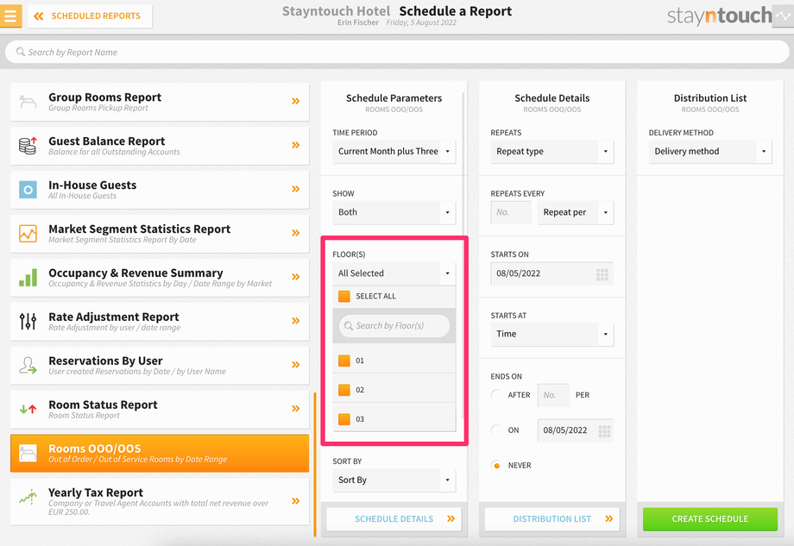Click the arrow on Group Rooms Report row

296,101
